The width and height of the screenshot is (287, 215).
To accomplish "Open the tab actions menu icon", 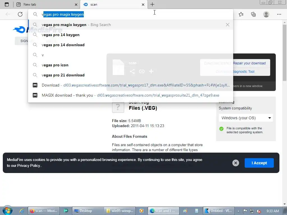I will click(x=7, y=4).
